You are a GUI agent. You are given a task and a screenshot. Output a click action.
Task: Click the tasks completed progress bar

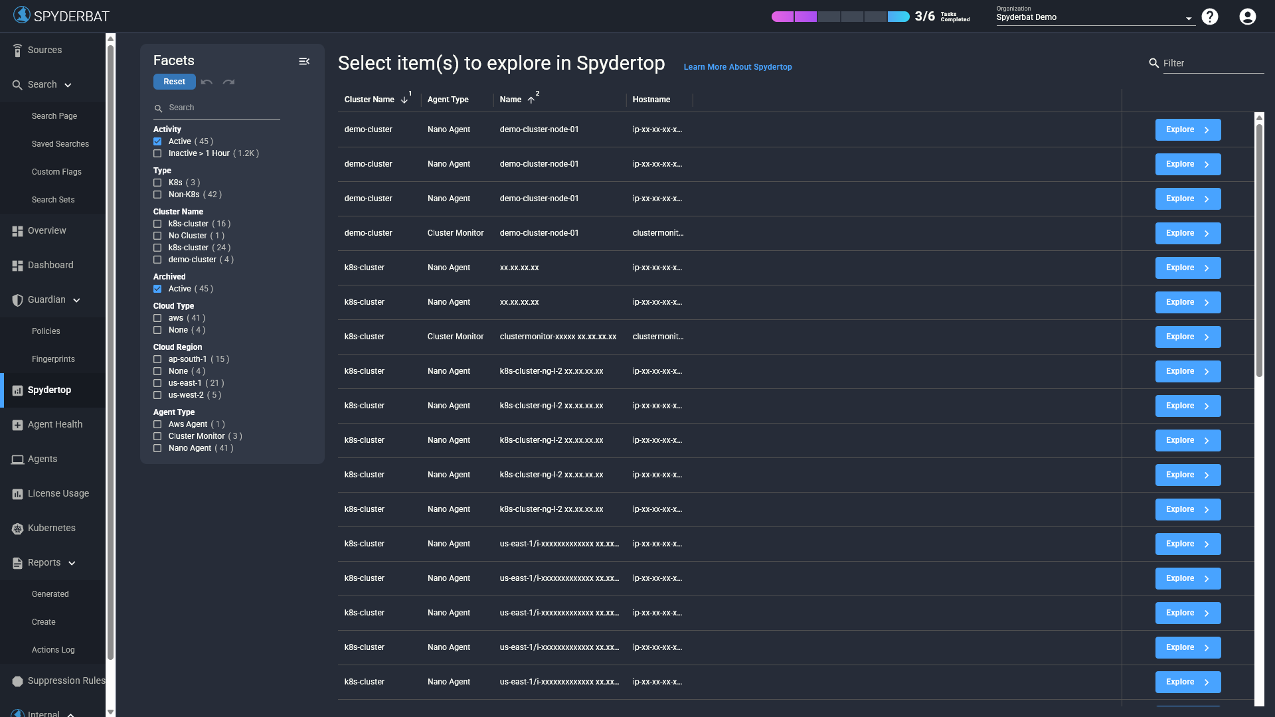tap(840, 16)
